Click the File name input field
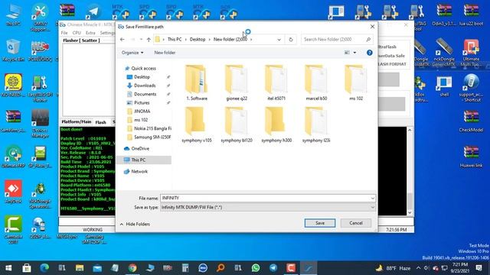490x275 pixels. [265, 198]
